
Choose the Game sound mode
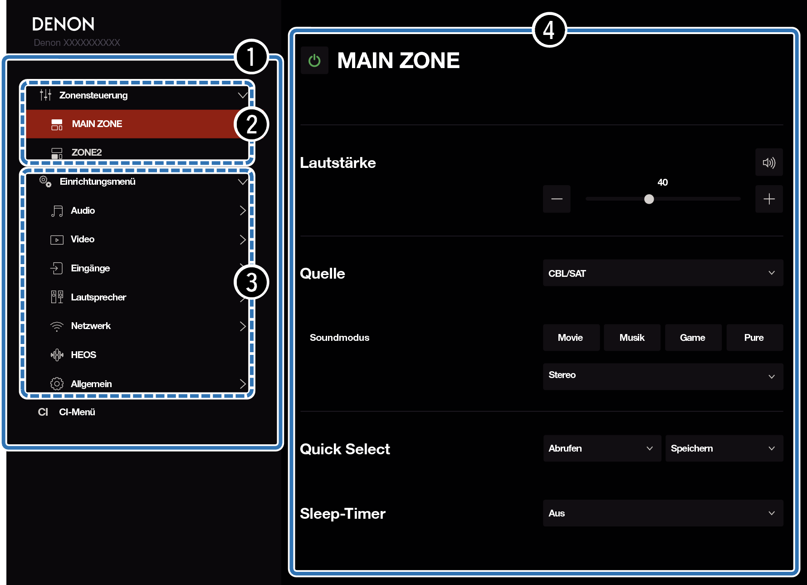(693, 338)
